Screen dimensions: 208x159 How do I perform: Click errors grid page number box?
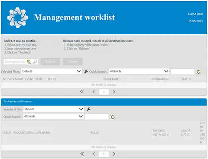104,154
